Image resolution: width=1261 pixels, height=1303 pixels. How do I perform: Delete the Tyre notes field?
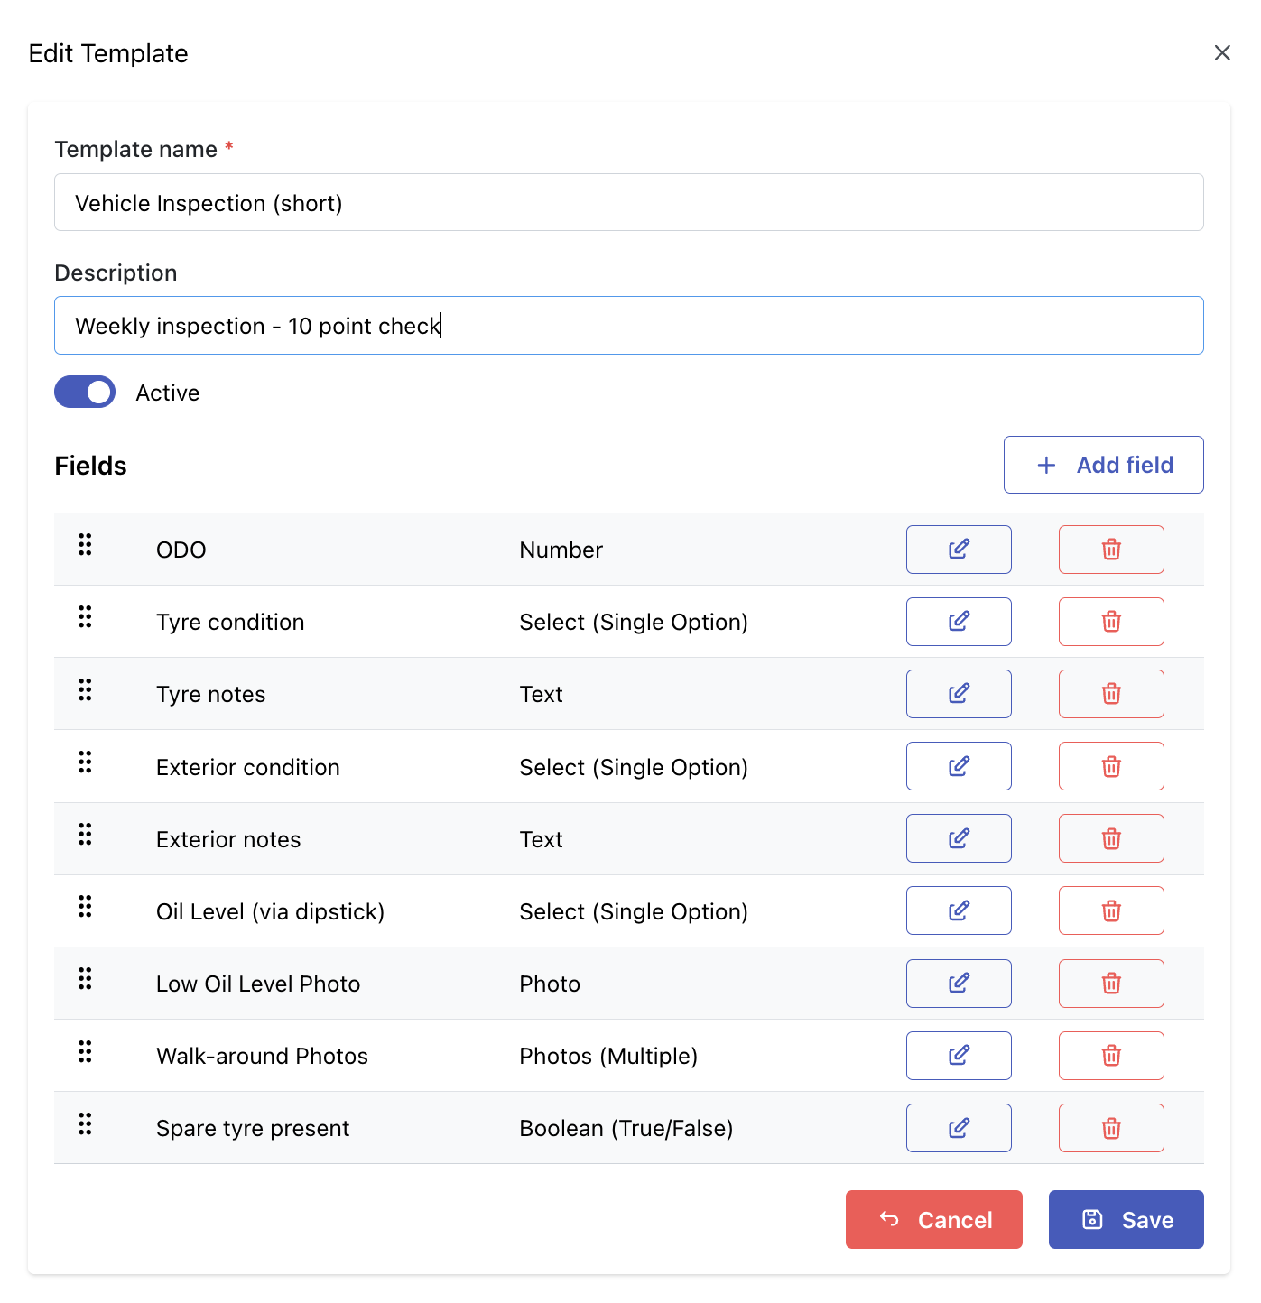point(1111,693)
